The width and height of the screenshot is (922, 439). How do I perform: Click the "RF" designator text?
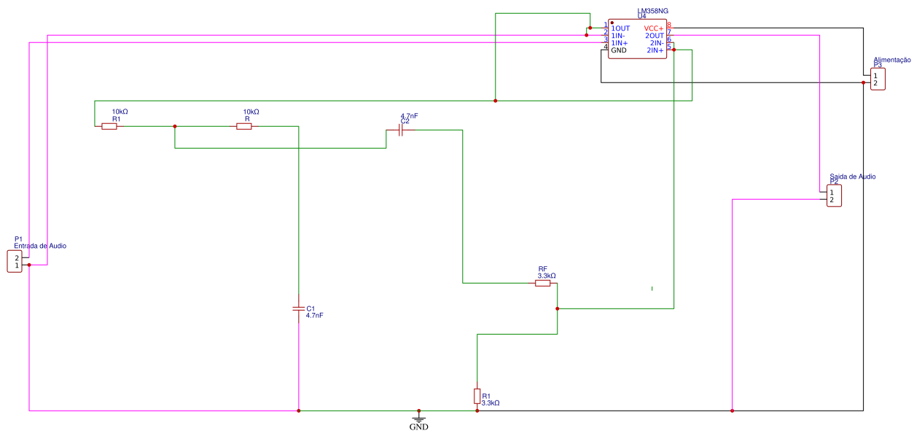pyautogui.click(x=542, y=269)
